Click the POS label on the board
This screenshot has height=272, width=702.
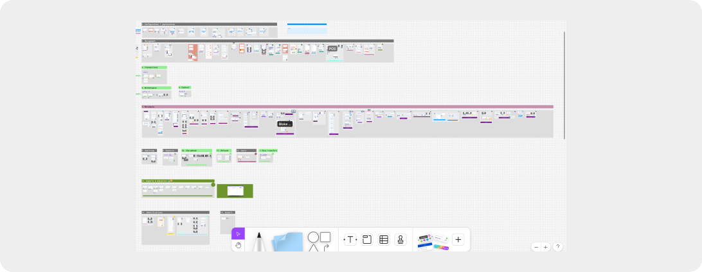(x=332, y=49)
